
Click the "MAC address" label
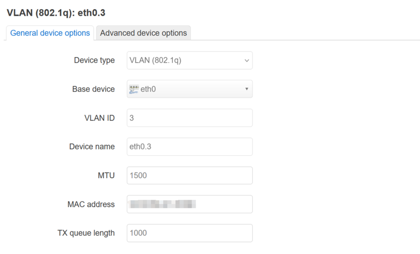point(91,204)
